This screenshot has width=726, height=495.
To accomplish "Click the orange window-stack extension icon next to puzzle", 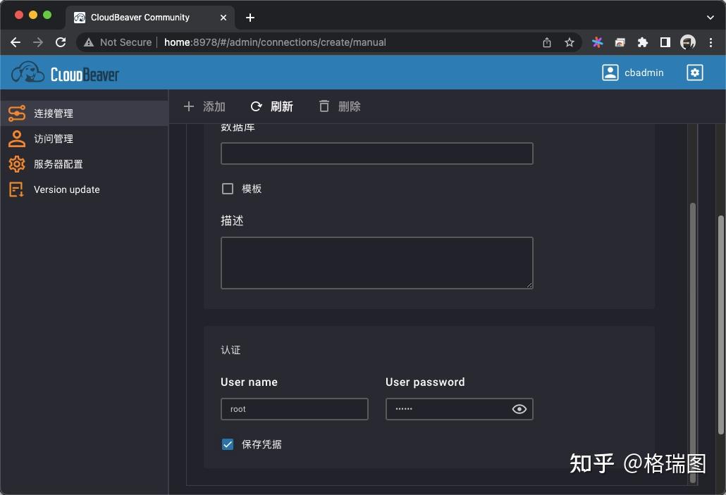I will click(620, 42).
